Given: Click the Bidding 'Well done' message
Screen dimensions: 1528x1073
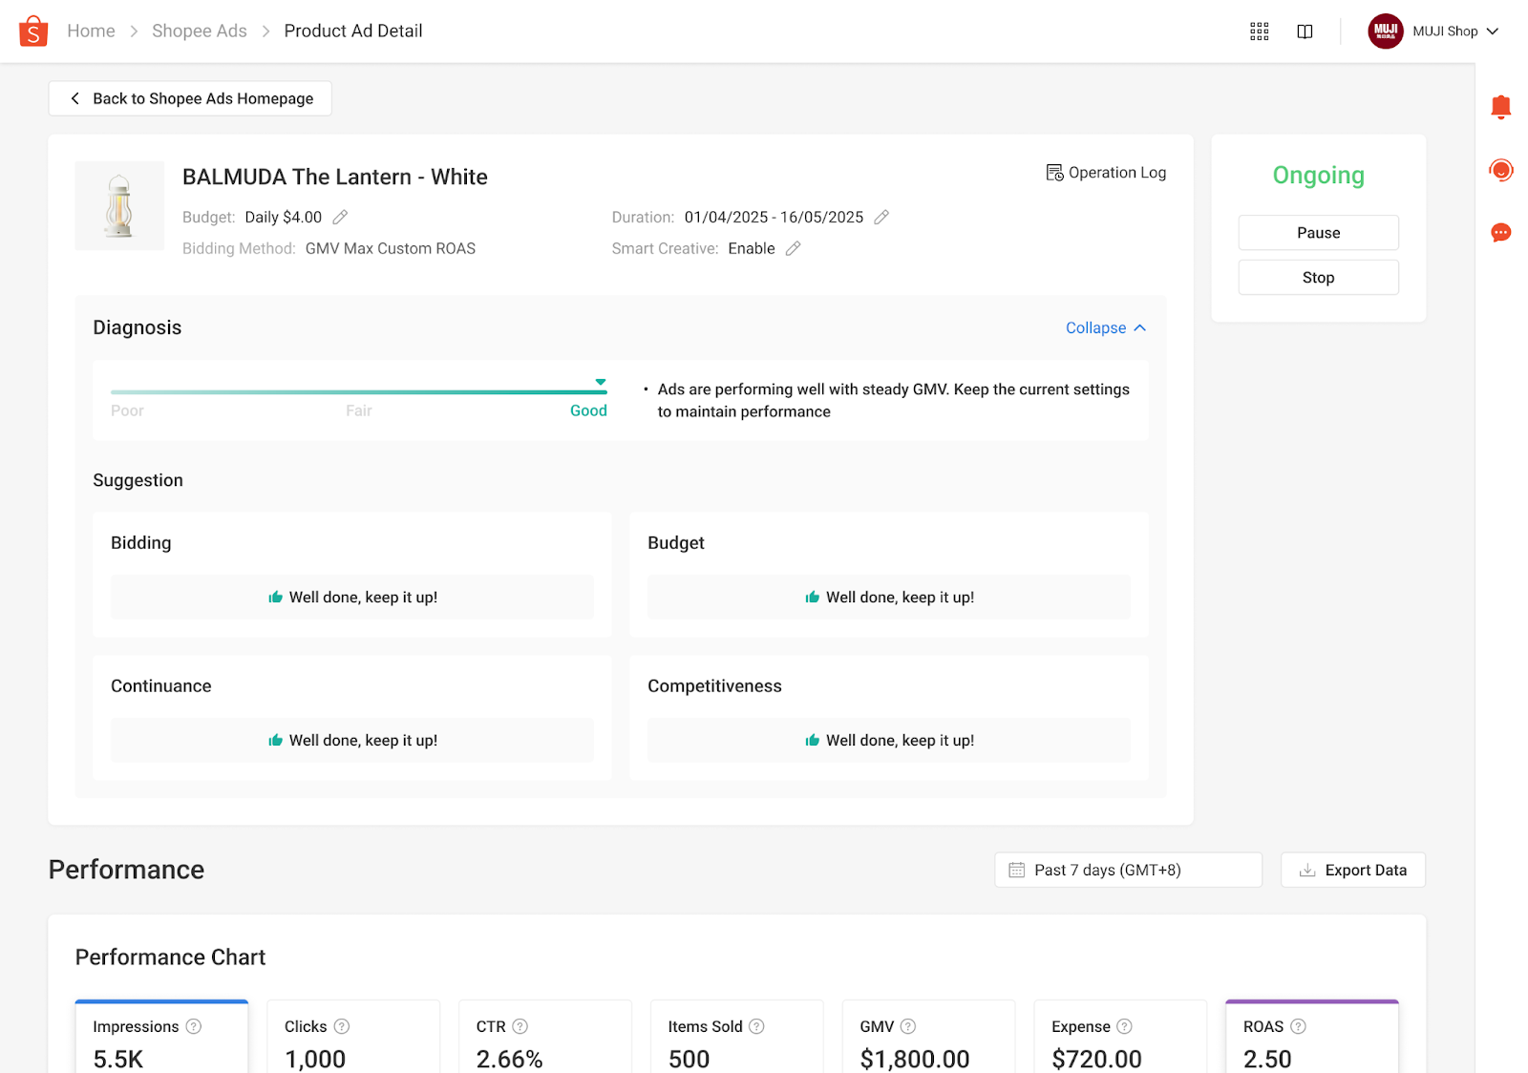Looking at the screenshot, I should [352, 597].
